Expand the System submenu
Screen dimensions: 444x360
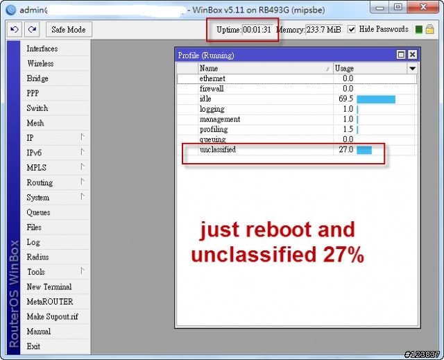coord(55,198)
